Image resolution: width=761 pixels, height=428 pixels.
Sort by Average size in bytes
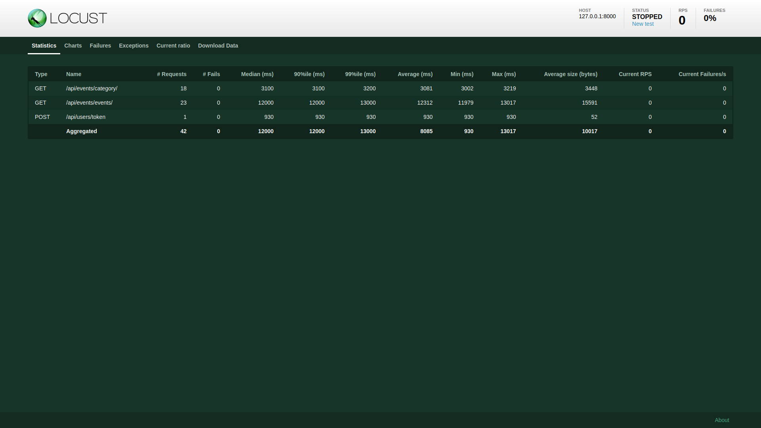571,74
